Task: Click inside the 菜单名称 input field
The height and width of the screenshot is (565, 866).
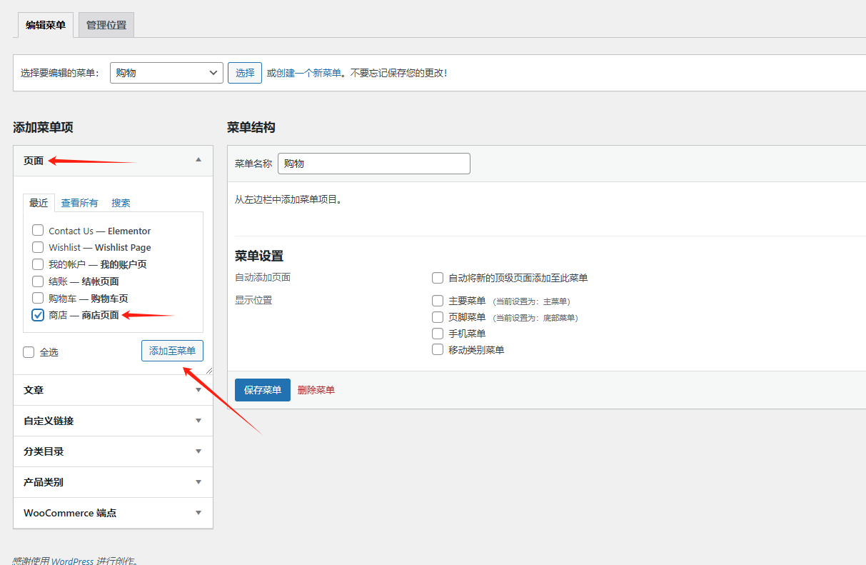Action: click(373, 163)
